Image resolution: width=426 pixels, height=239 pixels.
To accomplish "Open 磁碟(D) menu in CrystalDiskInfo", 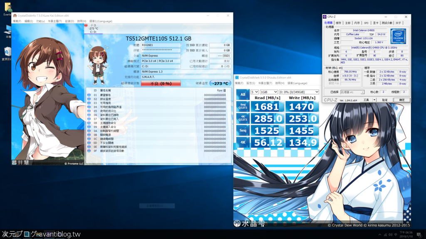I will pyautogui.click(x=69, y=21).
